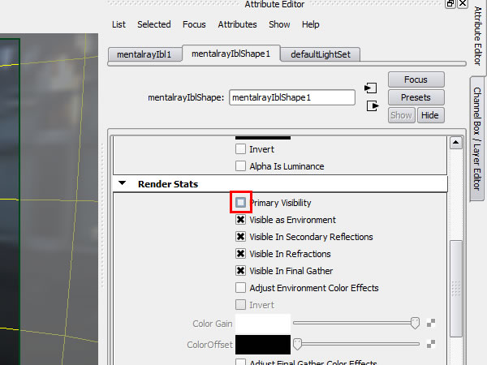Toggle the Invert checkbox above Alpha Is Luminance

tap(240, 149)
